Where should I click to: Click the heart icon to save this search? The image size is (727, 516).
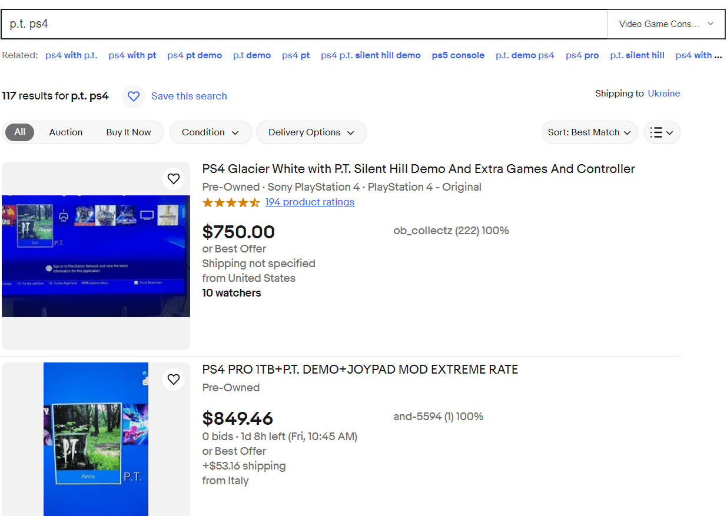click(134, 96)
